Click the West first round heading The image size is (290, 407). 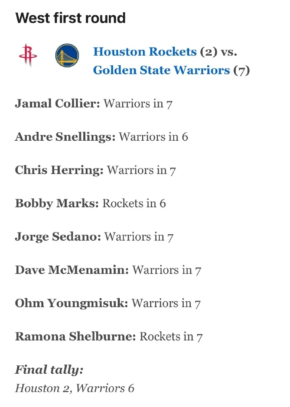pyautogui.click(x=71, y=18)
